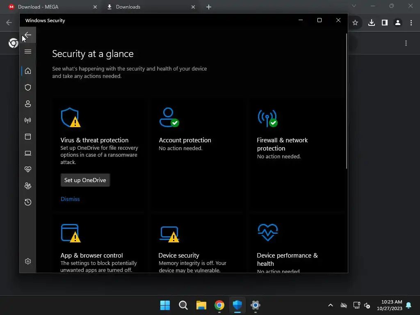This screenshot has width=420, height=315.
Task: Click the Account protection tile icon
Action: pyautogui.click(x=169, y=117)
